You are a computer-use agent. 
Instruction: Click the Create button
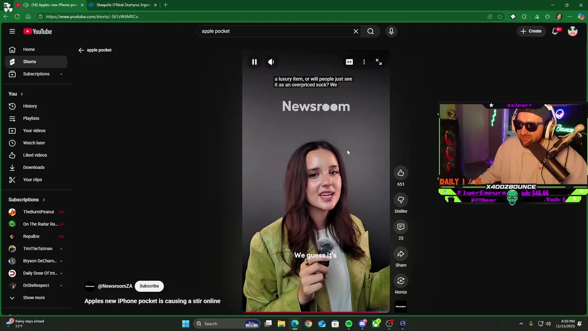click(x=531, y=31)
